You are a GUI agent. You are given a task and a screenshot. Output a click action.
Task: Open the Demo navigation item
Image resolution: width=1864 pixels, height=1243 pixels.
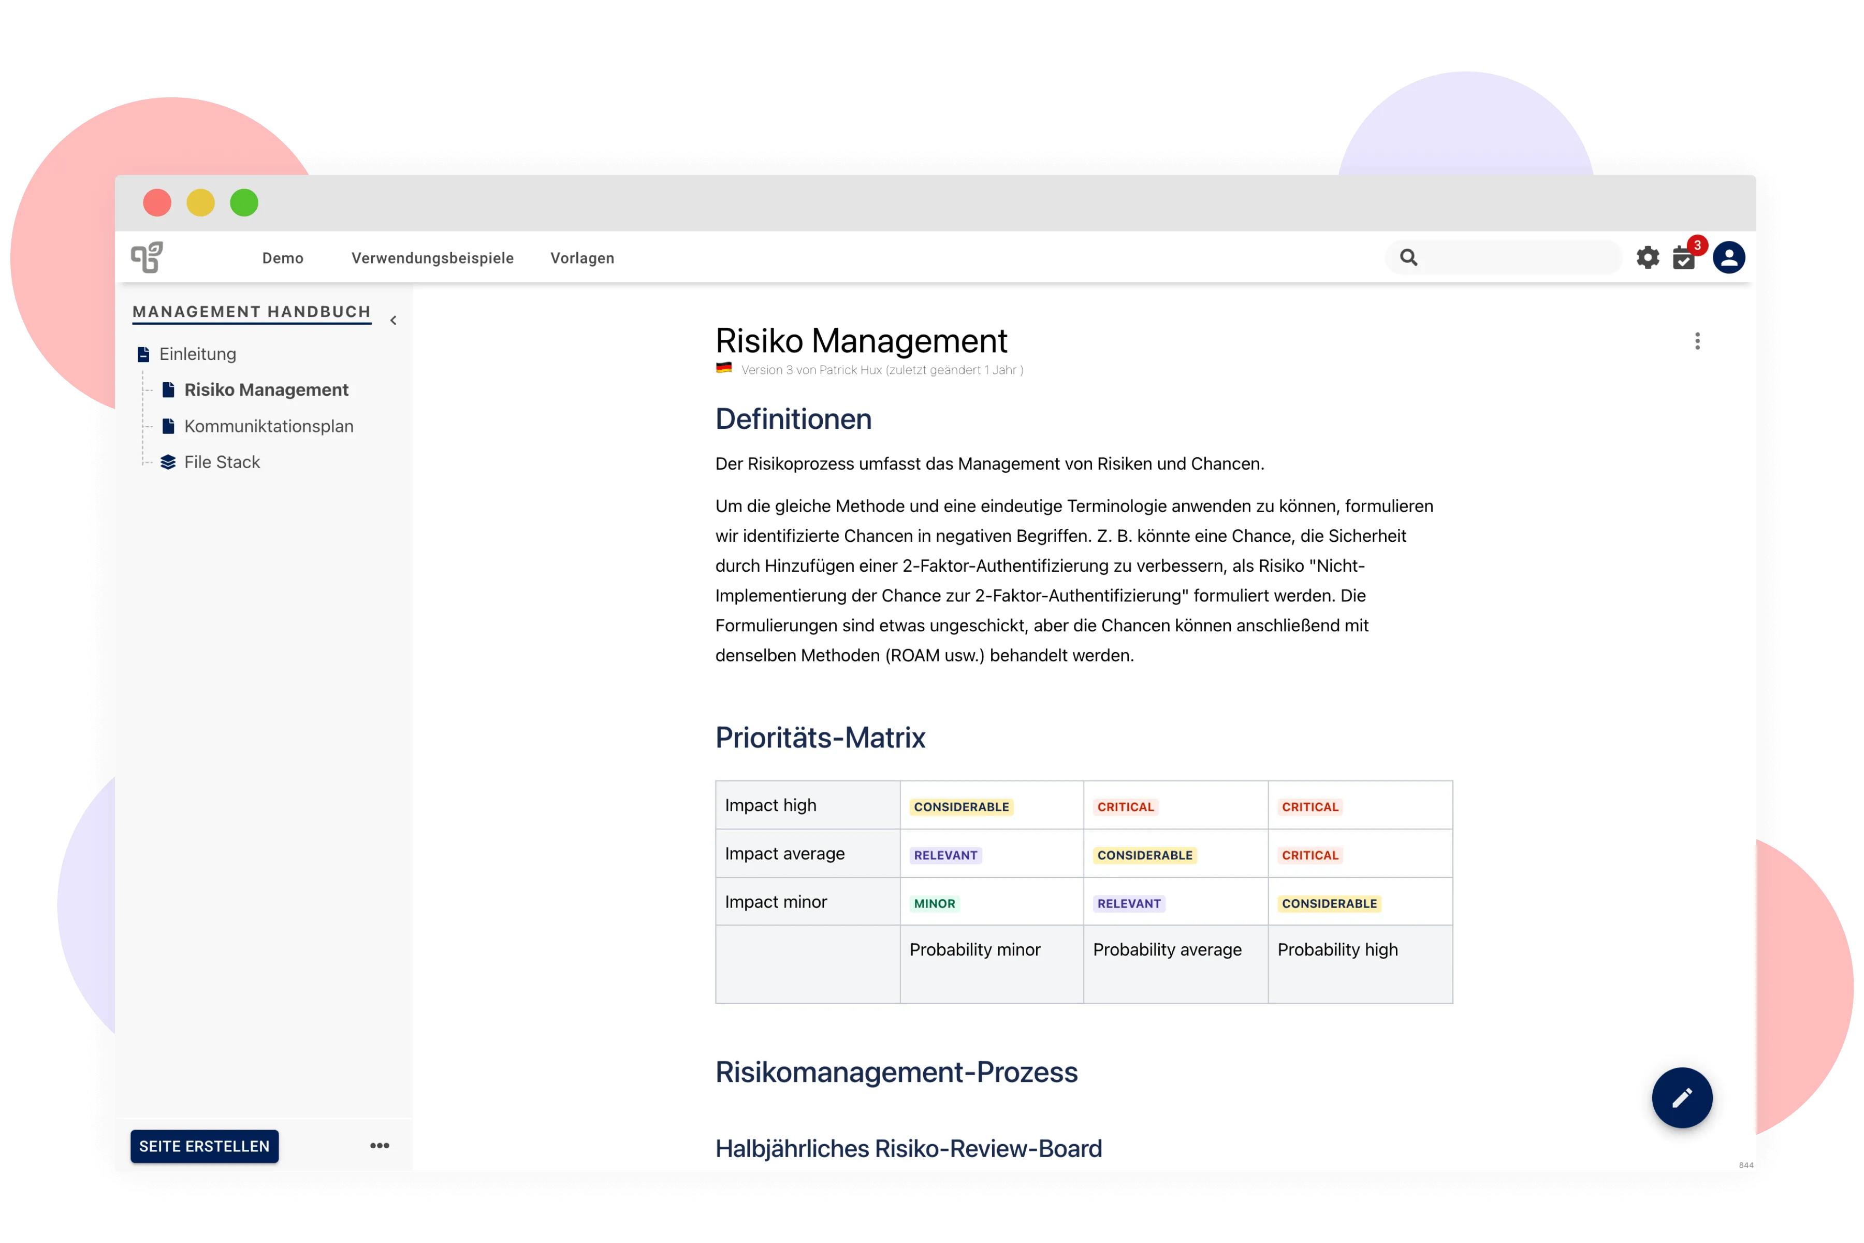(283, 258)
